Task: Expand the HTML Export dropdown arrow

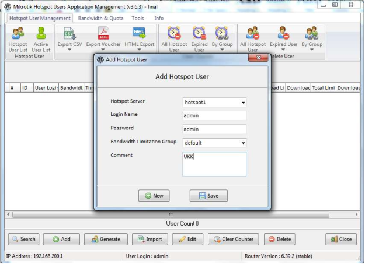Action: (x=139, y=50)
